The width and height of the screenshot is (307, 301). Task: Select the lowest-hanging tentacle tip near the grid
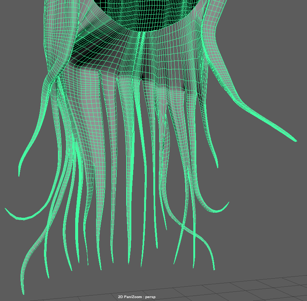[23, 293]
